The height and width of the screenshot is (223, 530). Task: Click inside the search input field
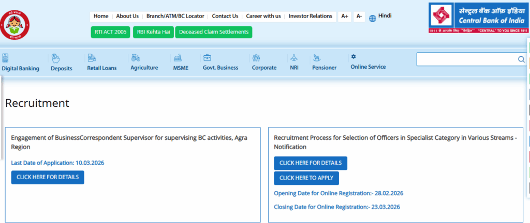click(x=466, y=59)
